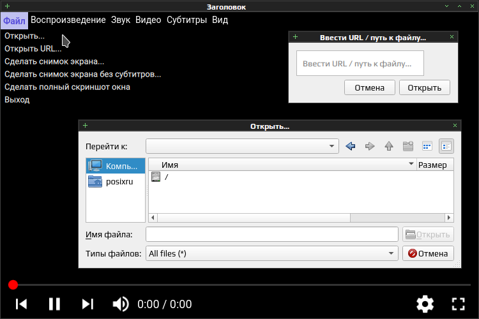Click Открыть button in file dialog
This screenshot has width=479, height=319.
428,234
